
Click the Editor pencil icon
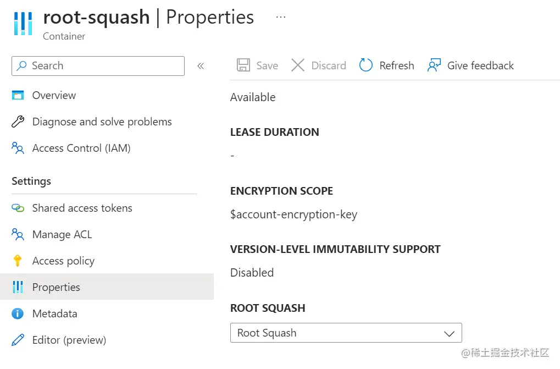click(x=18, y=340)
